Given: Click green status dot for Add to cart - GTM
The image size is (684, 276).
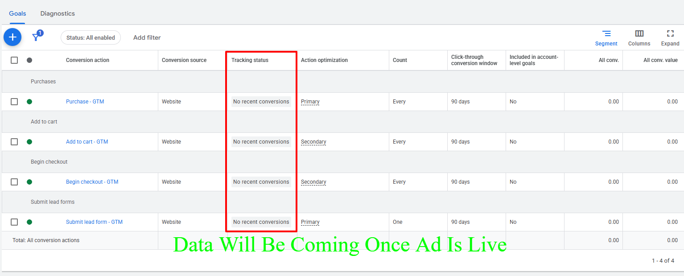Looking at the screenshot, I should (x=29, y=142).
